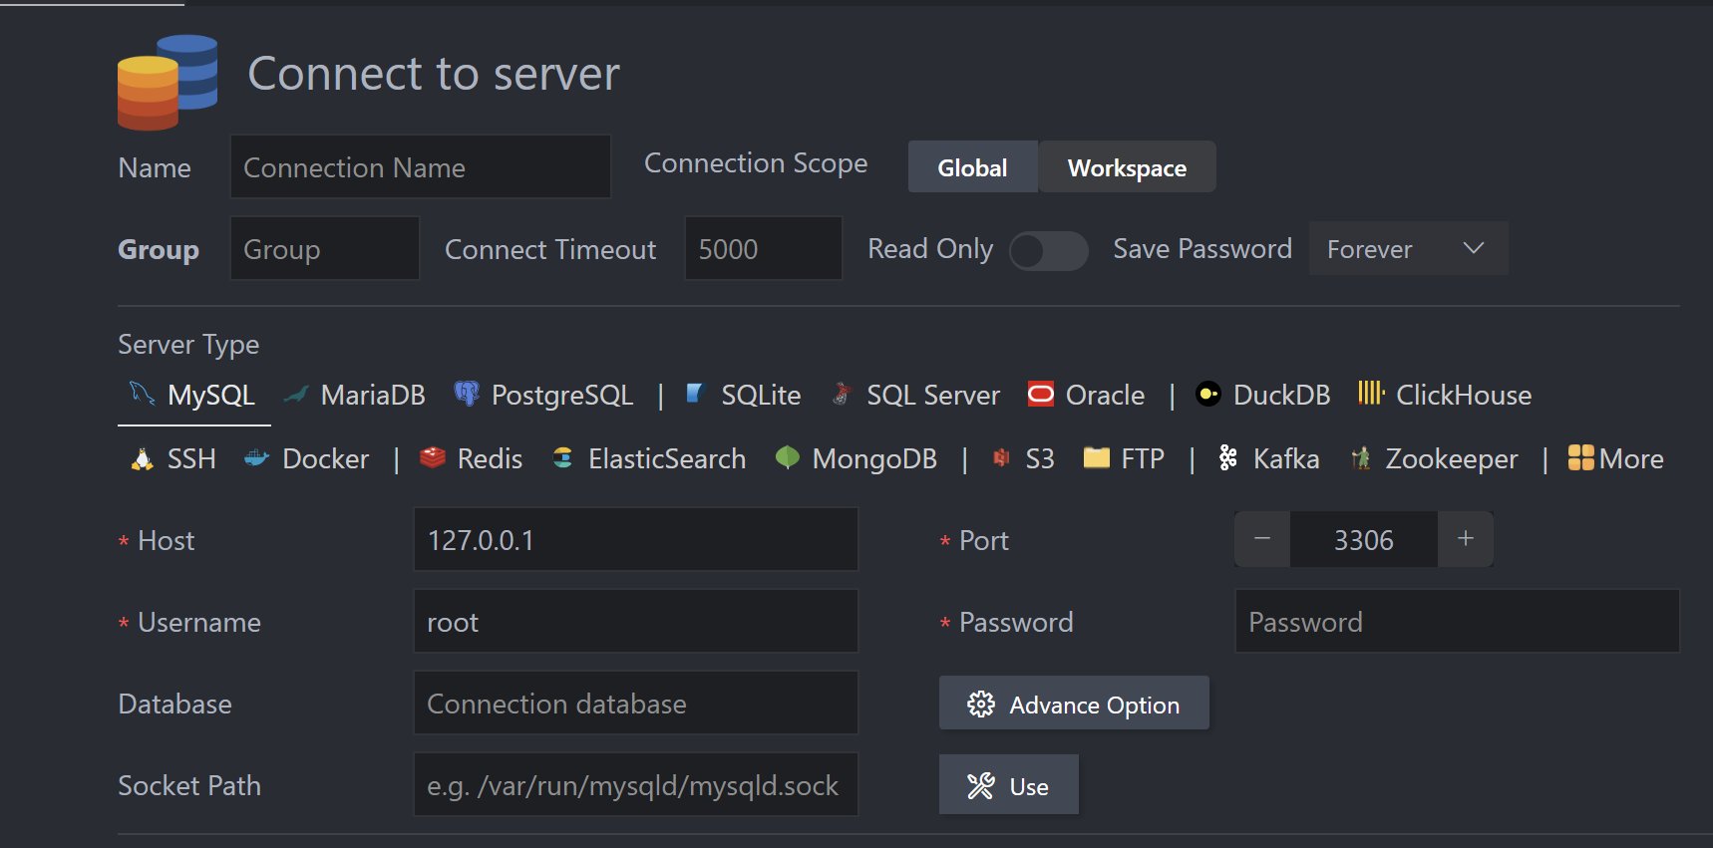
Task: Click the Connection Name input field
Action: pos(420,167)
